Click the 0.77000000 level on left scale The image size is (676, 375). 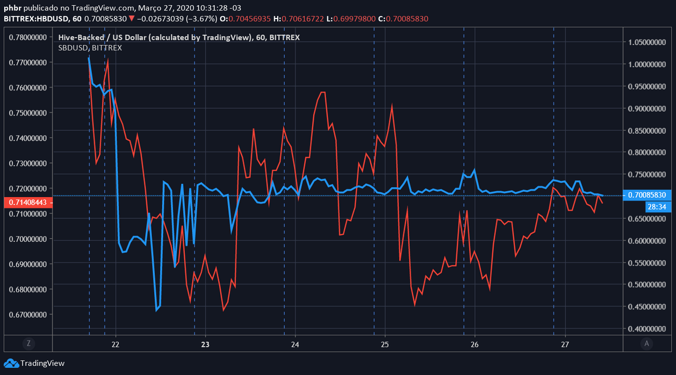(28, 62)
